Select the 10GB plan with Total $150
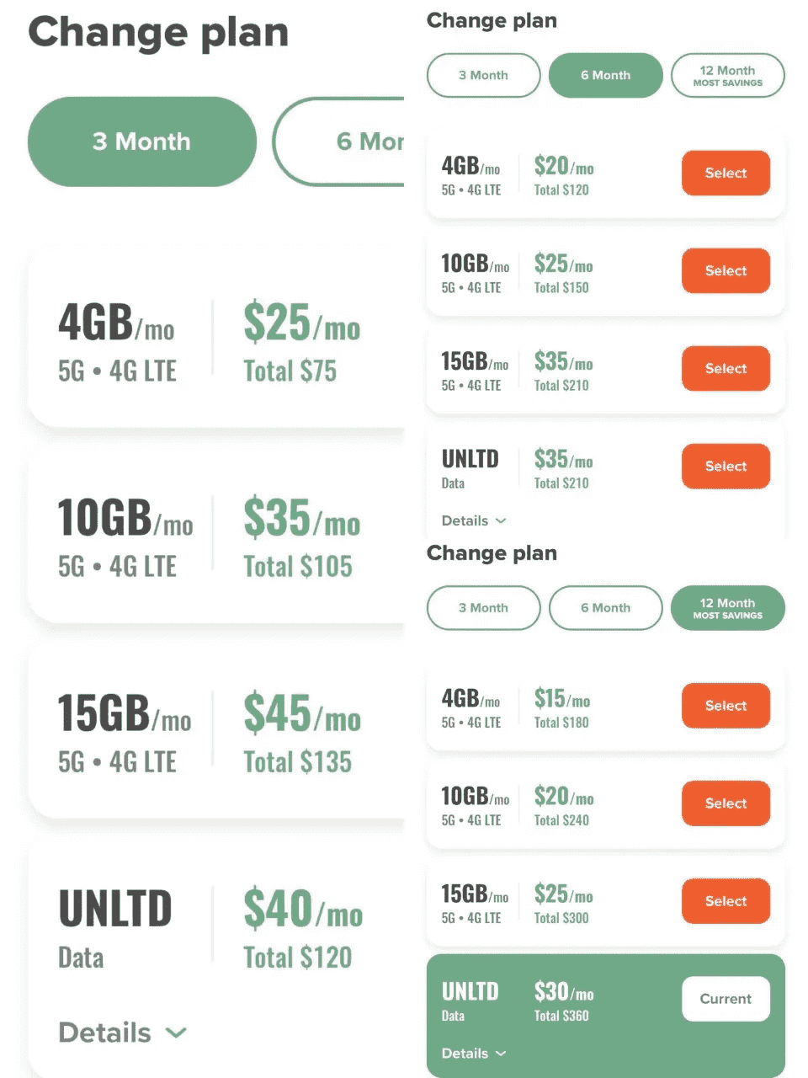The height and width of the screenshot is (1078, 808). pos(726,270)
